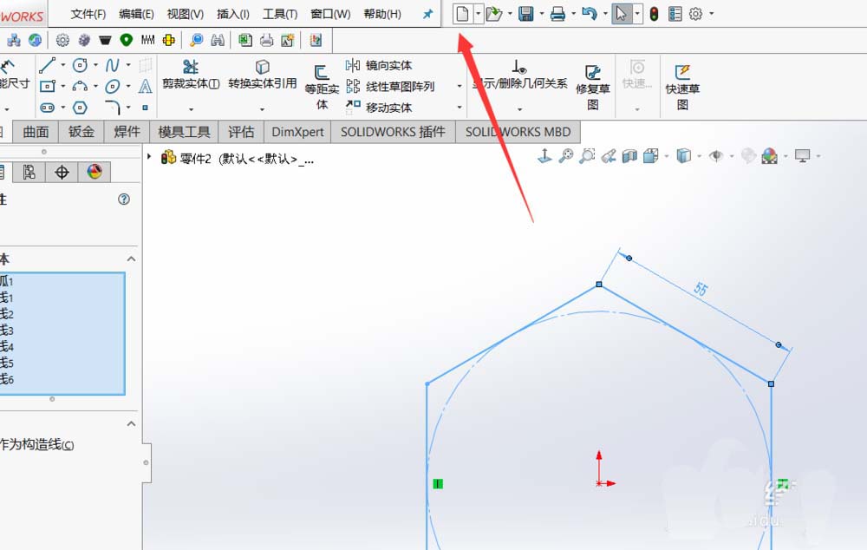The height and width of the screenshot is (550, 867).
Task: Select the sketch Text tool
Action: [x=145, y=87]
